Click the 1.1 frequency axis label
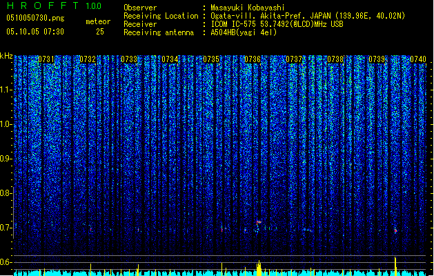Viewport: 434px width, 276px height. click(x=6, y=90)
